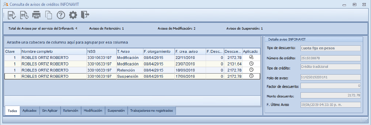This screenshot has width=371, height=125.
Task: Click the F. Último Aviso field
Action: (330, 105)
